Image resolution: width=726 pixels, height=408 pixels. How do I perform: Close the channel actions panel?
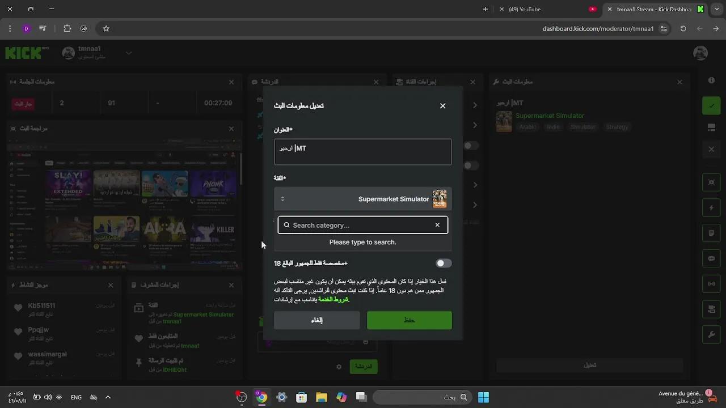click(472, 82)
